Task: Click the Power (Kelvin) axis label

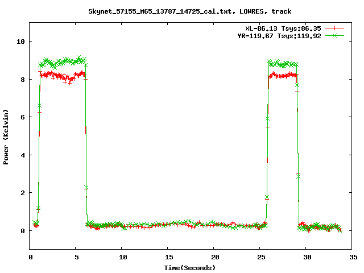Action: [6, 137]
